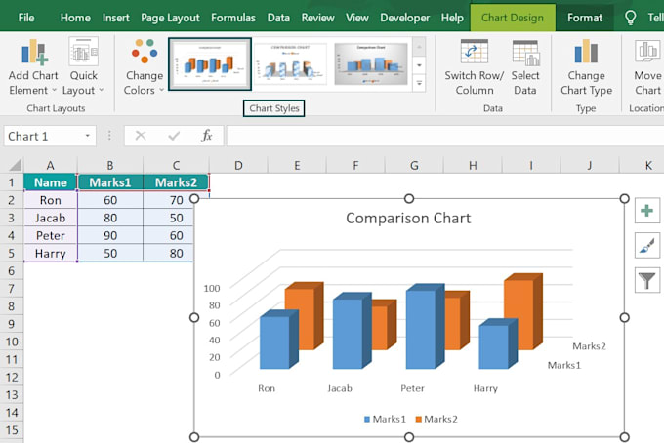Switch to the Data tab

[x=278, y=18]
